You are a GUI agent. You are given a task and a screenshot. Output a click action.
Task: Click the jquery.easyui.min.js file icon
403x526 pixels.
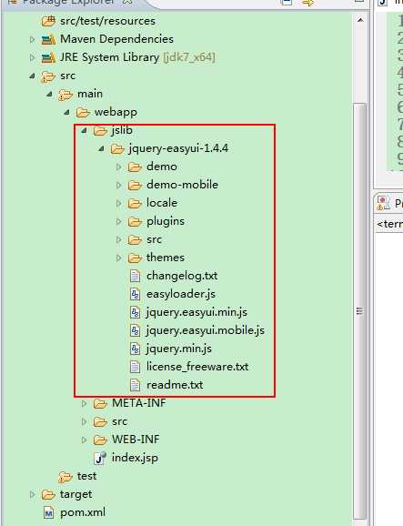click(135, 312)
